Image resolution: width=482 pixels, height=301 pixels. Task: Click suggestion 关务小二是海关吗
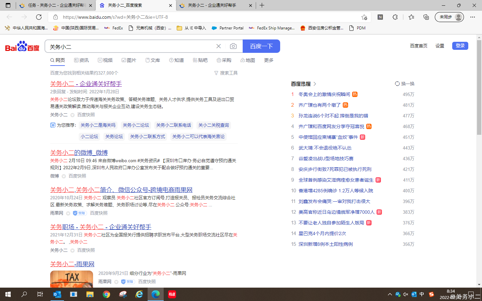click(98, 125)
